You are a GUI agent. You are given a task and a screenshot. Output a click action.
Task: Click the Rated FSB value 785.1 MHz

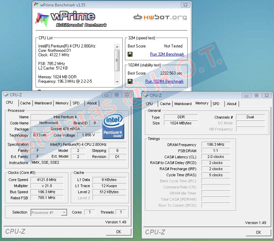(x=47, y=198)
